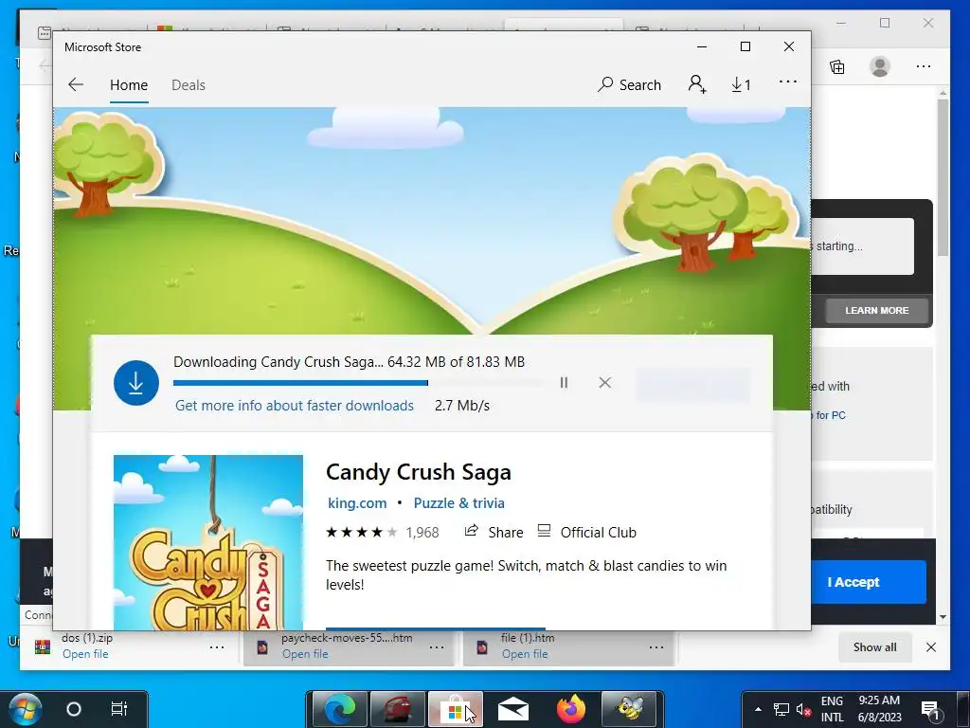The height and width of the screenshot is (728, 970).
Task: Open the browser settings ellipsis menu
Action: (x=923, y=66)
